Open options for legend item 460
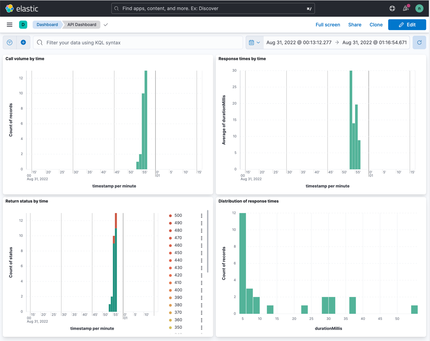The width and height of the screenshot is (430, 341). pos(202,245)
